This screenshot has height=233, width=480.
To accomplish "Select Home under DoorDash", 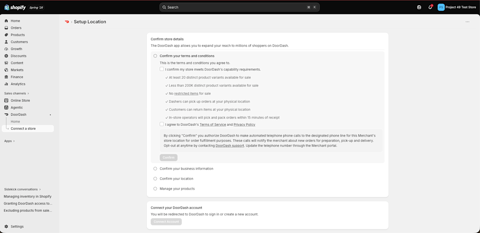I will [x=15, y=122].
